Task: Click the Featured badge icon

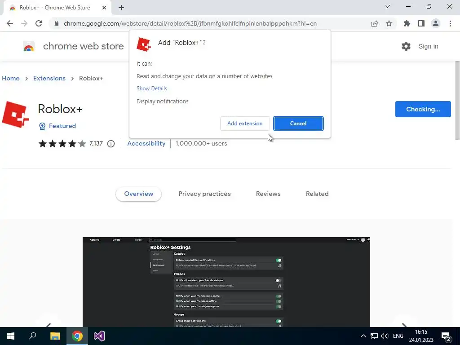Action: coord(42,126)
